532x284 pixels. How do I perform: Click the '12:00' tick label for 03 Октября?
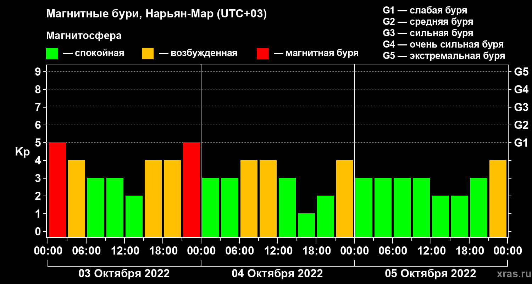click(x=124, y=251)
